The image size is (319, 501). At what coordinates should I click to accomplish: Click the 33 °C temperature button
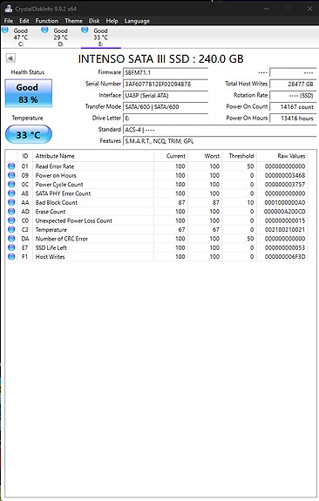tap(29, 134)
